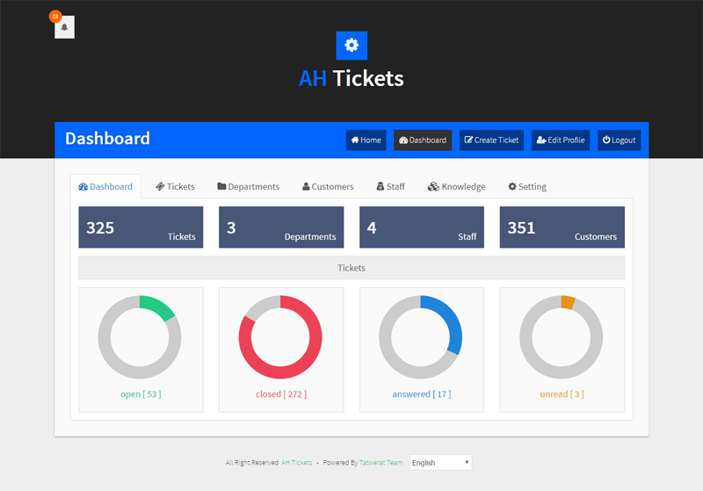
Task: Open the Departments tab
Action: click(249, 186)
